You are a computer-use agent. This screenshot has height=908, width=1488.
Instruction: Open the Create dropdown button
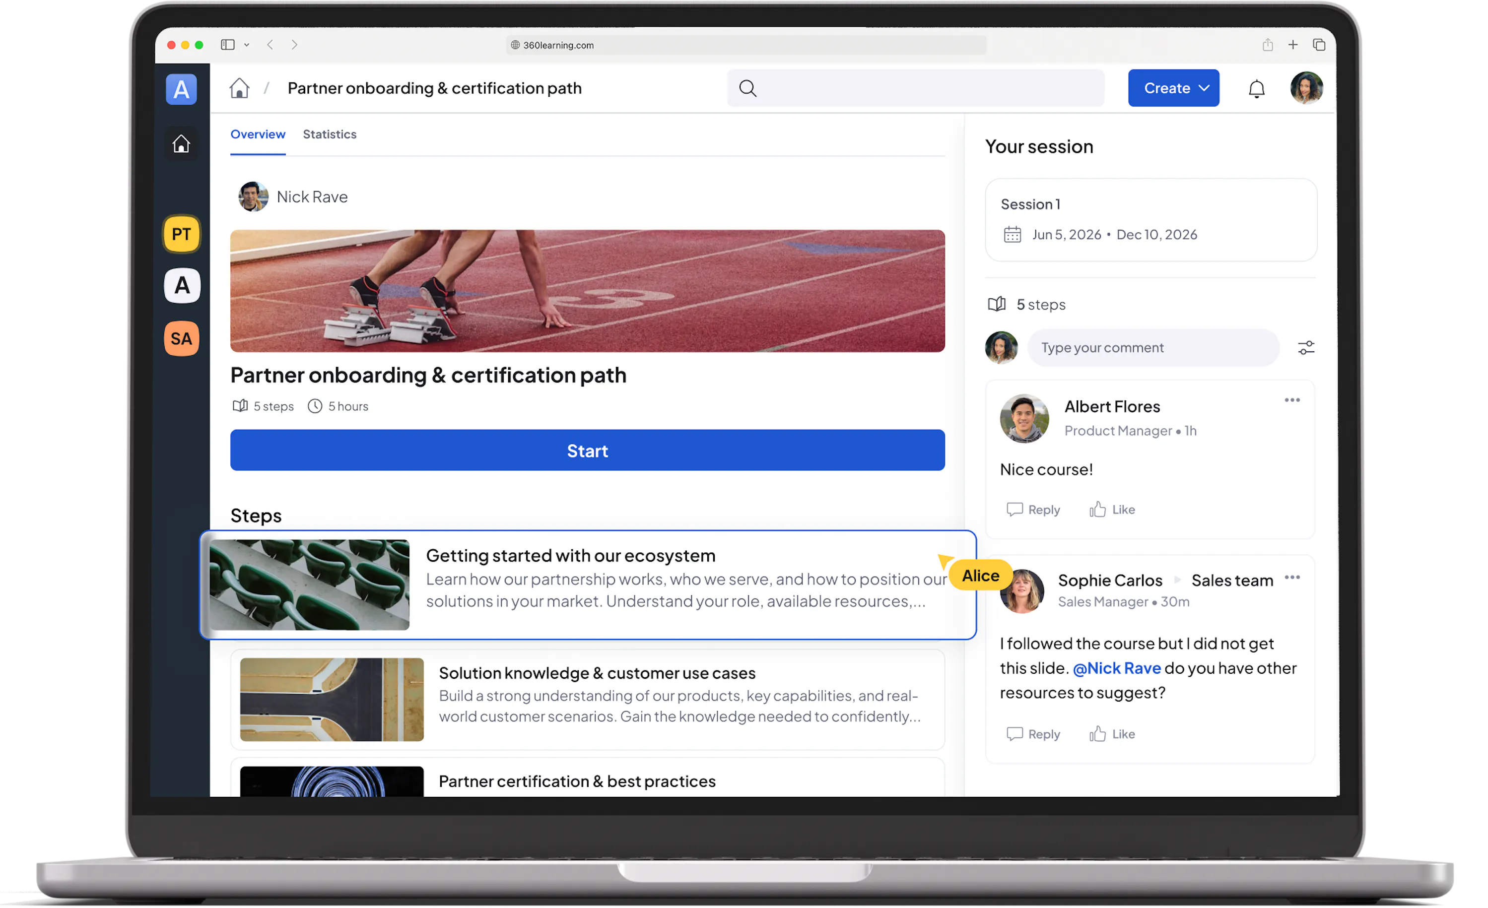coord(1173,88)
